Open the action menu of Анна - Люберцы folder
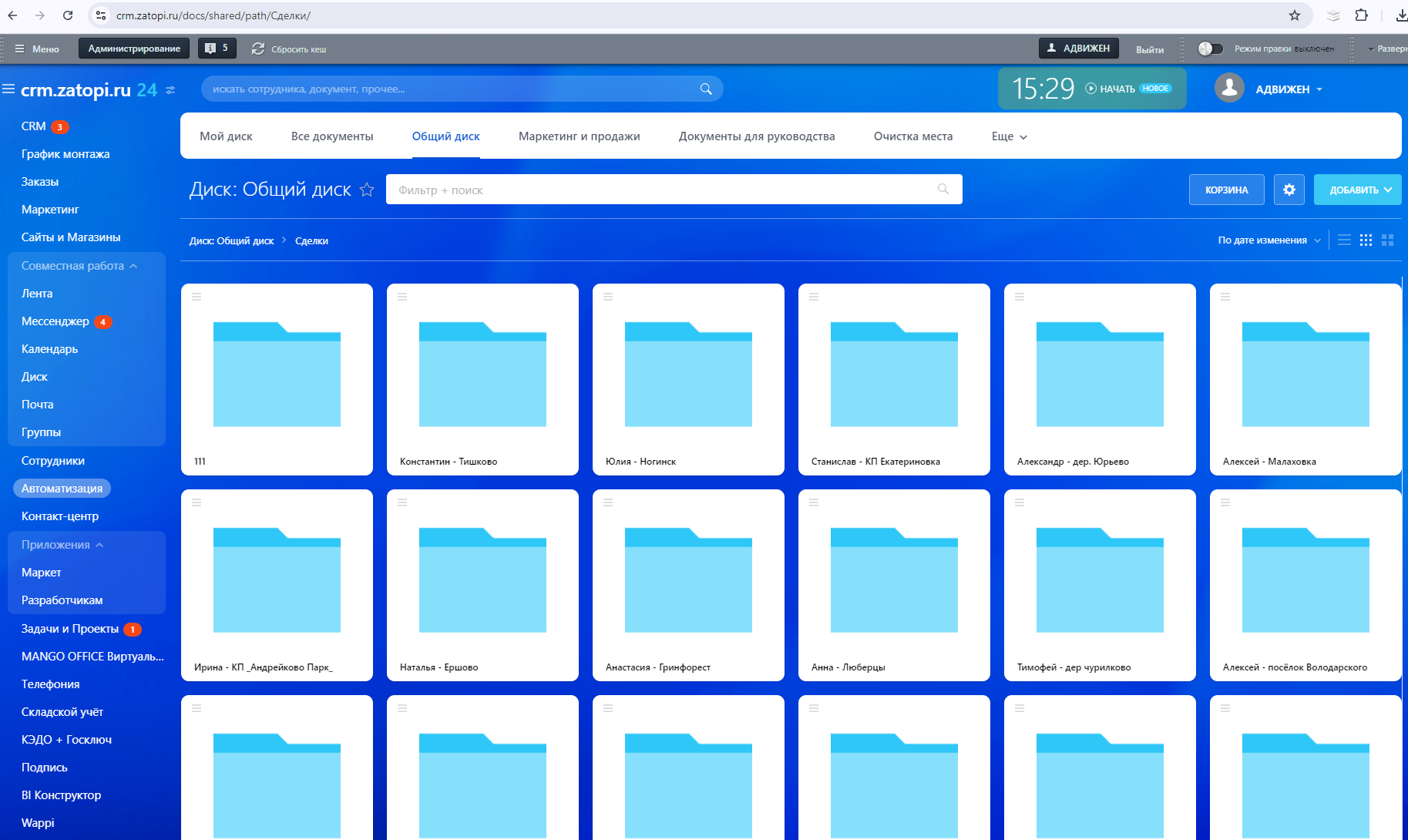1408x840 pixels. (x=814, y=502)
